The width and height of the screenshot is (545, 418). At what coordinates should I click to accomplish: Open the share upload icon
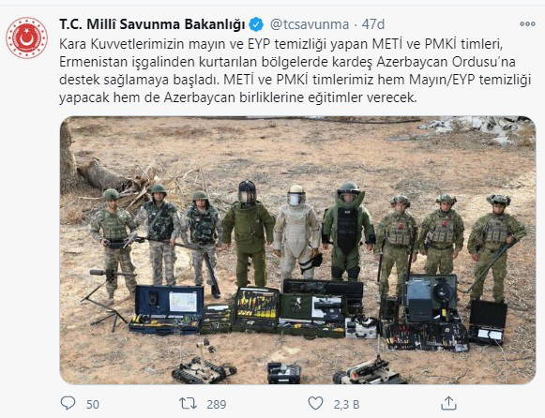pyautogui.click(x=448, y=403)
